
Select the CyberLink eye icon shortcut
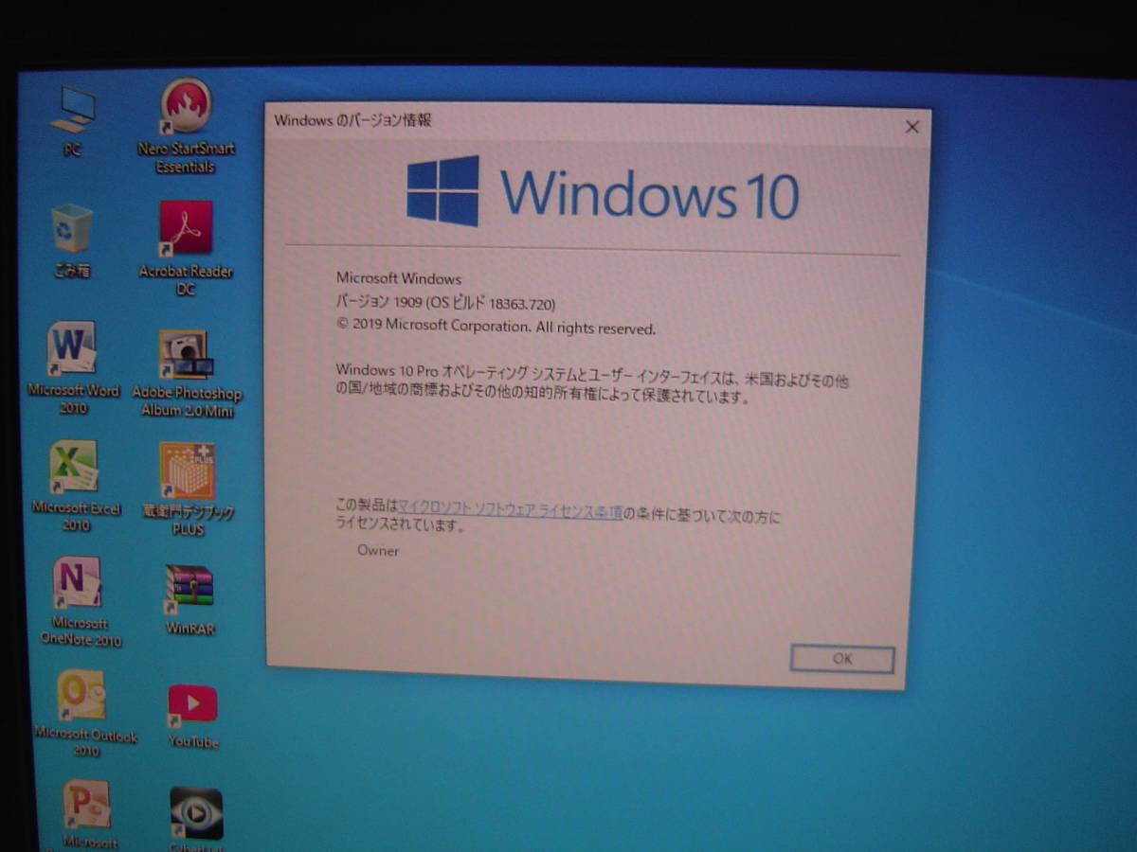point(196,819)
